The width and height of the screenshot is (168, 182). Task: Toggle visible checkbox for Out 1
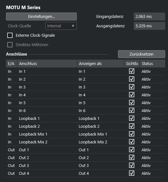coord(132,150)
